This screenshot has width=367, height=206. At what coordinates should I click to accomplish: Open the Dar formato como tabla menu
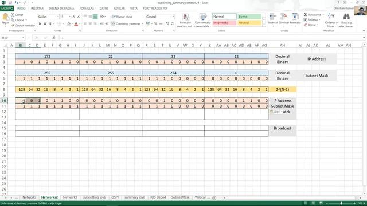click(202, 21)
